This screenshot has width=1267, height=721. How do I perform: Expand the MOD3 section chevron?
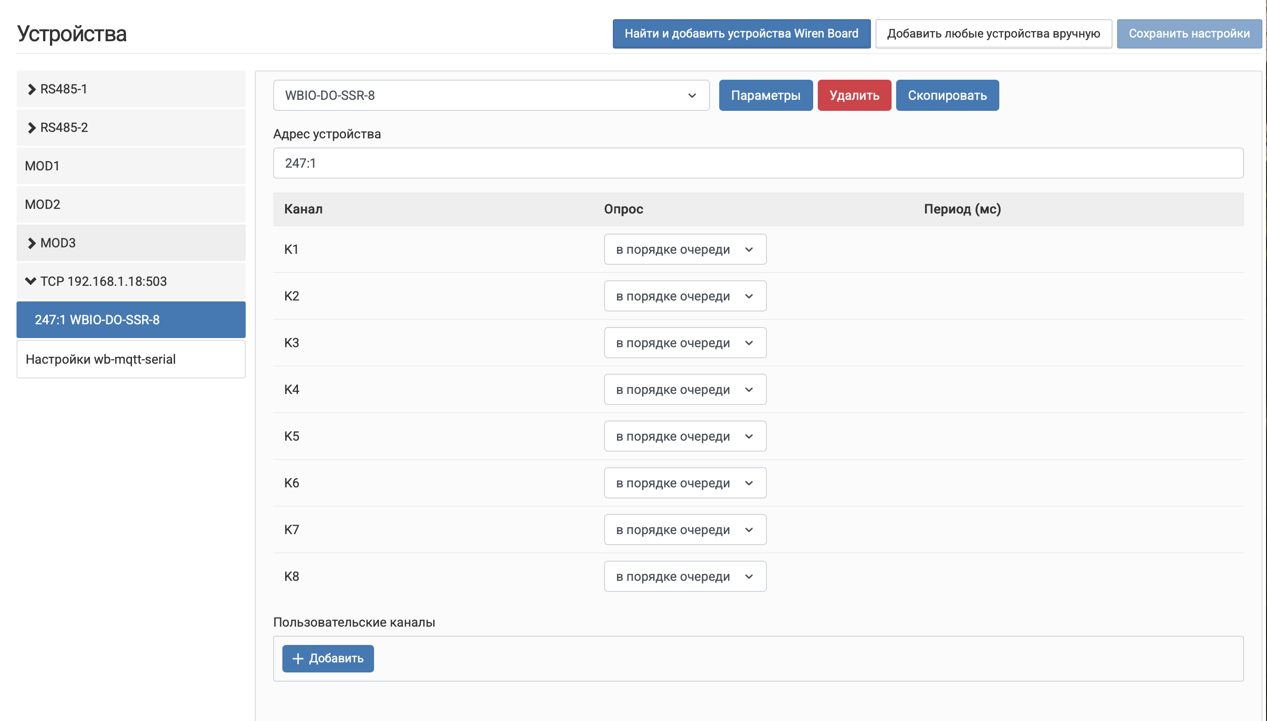[32, 243]
